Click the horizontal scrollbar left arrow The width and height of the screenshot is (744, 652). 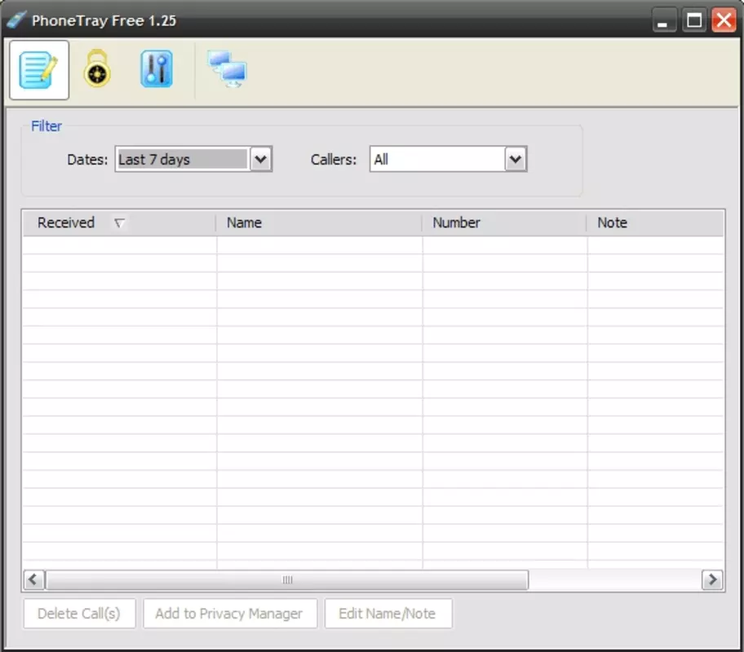pyautogui.click(x=33, y=579)
